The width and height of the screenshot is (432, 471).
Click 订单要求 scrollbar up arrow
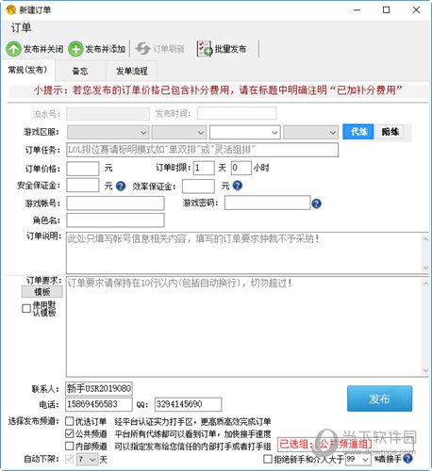[x=425, y=284]
